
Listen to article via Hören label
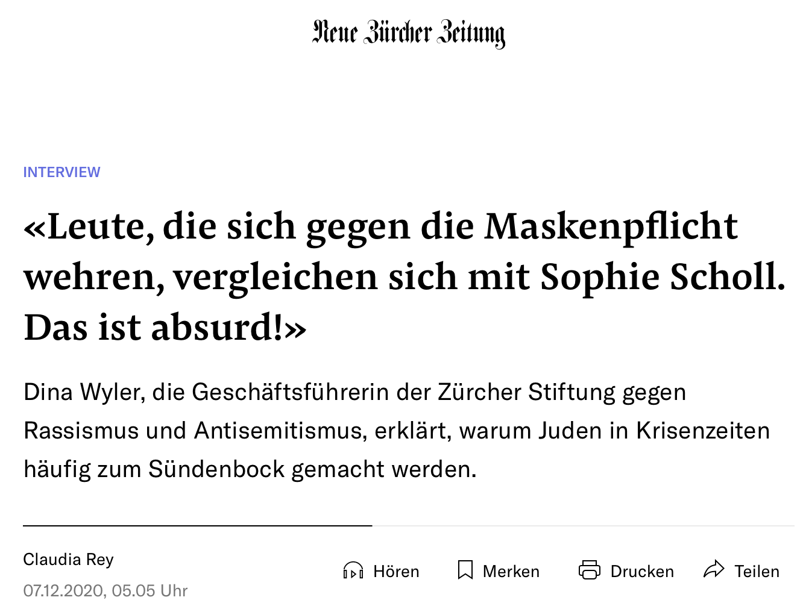[x=396, y=571]
